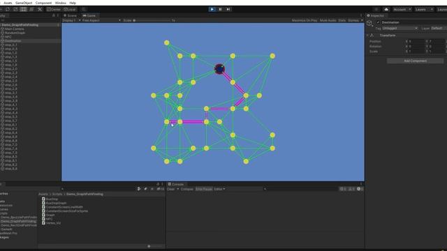Click the Position X input field
Image resolution: width=447 pixels, height=251 pixels.
(416, 42)
